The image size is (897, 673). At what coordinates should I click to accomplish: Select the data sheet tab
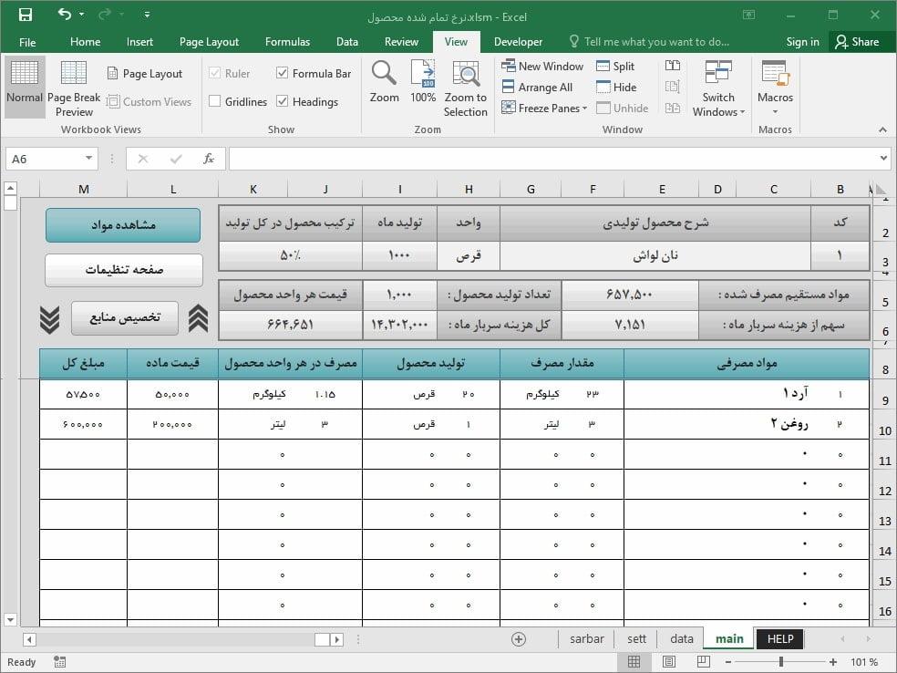point(681,638)
